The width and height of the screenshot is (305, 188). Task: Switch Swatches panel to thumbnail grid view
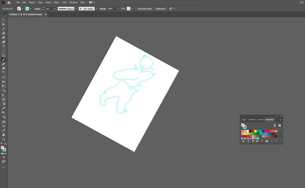[280, 125]
